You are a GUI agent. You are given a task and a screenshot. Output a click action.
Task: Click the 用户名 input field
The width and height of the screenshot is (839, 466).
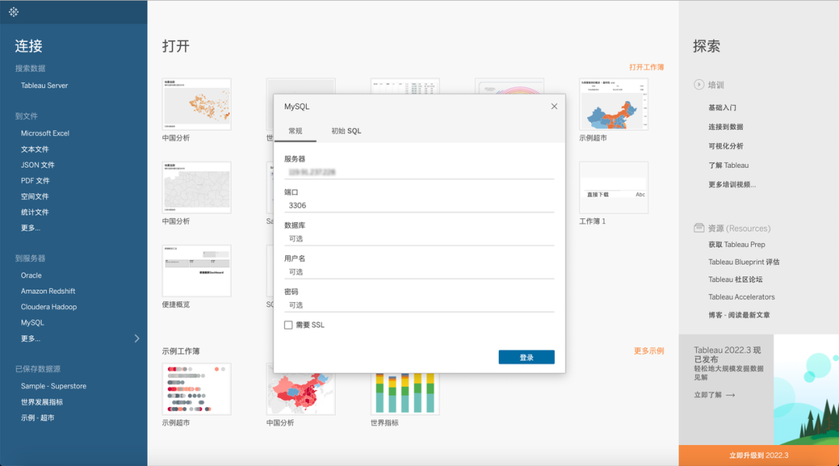[x=419, y=272]
